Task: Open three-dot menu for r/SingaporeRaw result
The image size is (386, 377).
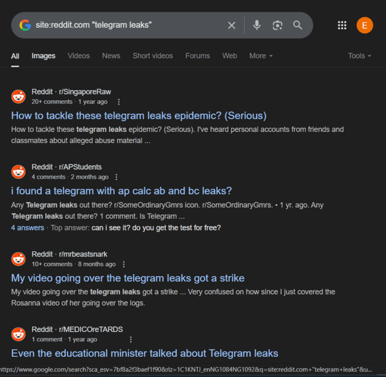Action: coord(119,102)
